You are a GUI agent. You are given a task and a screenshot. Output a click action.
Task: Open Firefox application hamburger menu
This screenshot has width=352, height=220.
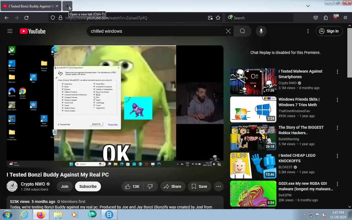coord(345,18)
